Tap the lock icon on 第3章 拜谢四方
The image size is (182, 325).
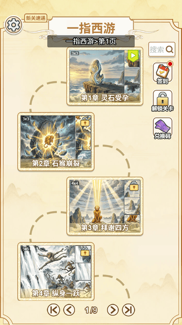pyautogui.click(x=134, y=187)
